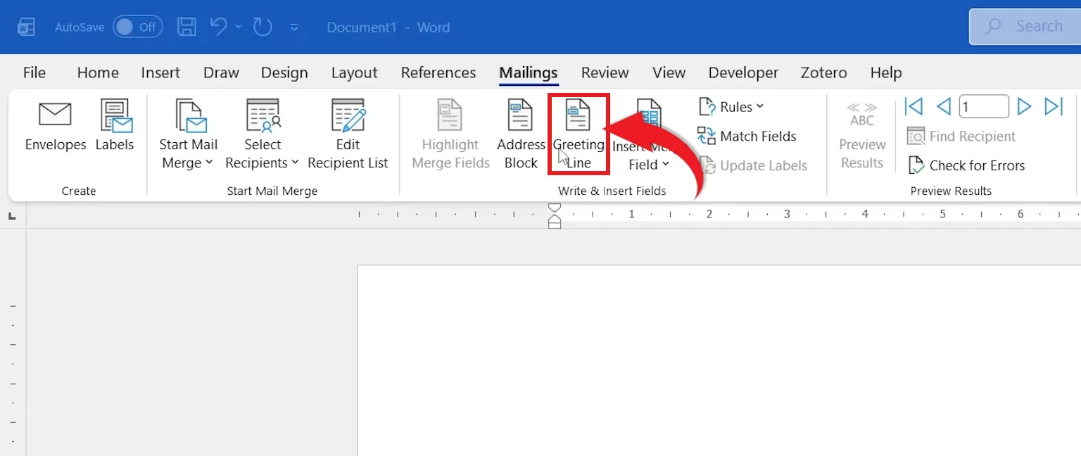The width and height of the screenshot is (1081, 456).
Task: Open Customize Quick Access Toolbar dropdown
Action: click(294, 27)
